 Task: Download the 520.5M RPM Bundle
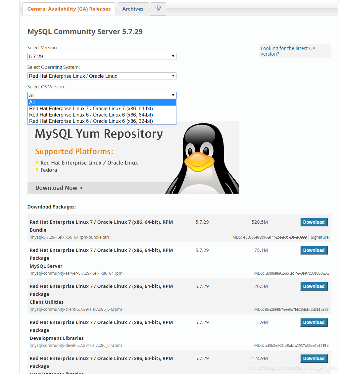click(x=314, y=222)
